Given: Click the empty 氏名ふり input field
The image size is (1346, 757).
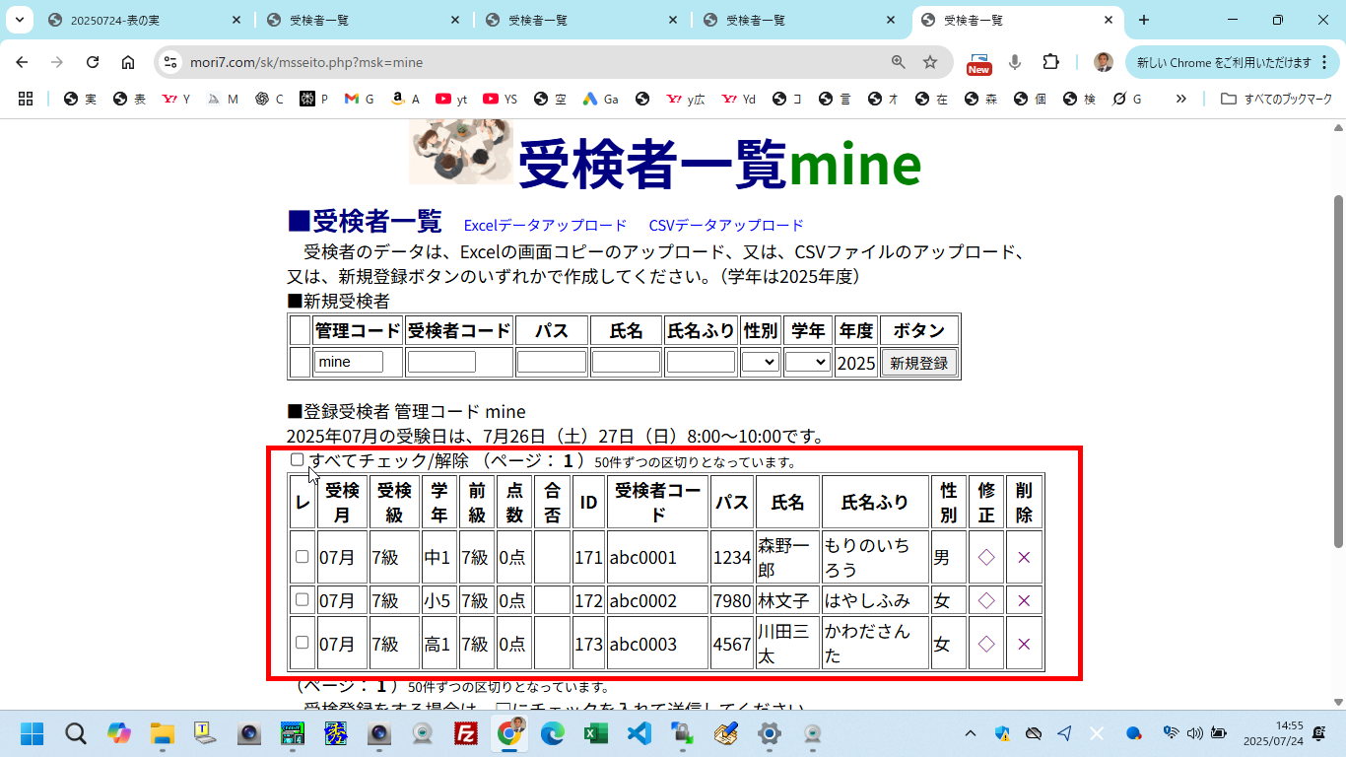Looking at the screenshot, I should click(701, 362).
